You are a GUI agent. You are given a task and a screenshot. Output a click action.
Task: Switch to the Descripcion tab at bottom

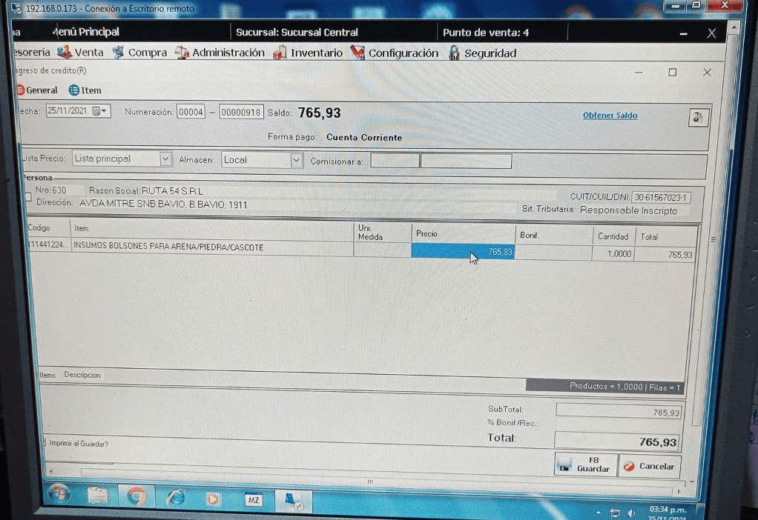82,375
